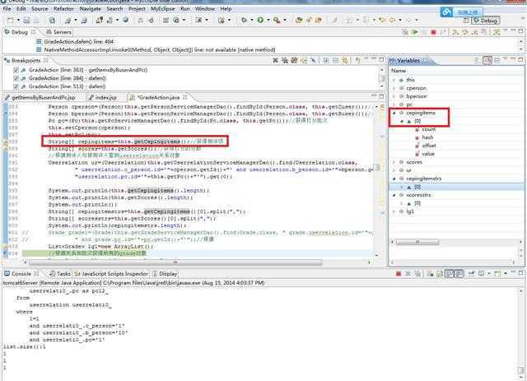This screenshot has width=527, height=381.
Task: Open the Refactor menu
Action: 63,9
